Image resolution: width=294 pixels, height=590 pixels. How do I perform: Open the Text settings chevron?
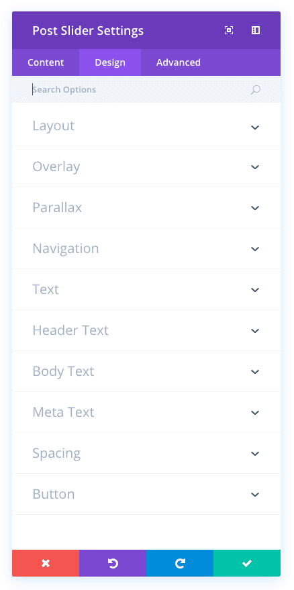click(x=255, y=290)
